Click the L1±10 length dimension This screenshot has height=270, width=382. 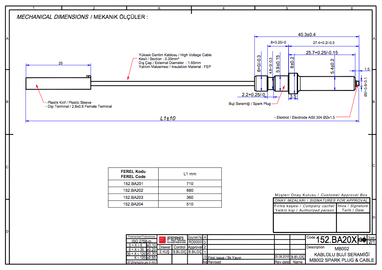(x=168, y=118)
